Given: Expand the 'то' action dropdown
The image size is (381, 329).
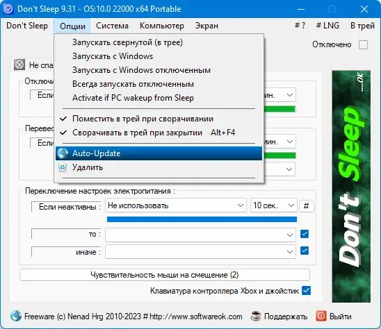Looking at the screenshot, I should click(x=200, y=235).
